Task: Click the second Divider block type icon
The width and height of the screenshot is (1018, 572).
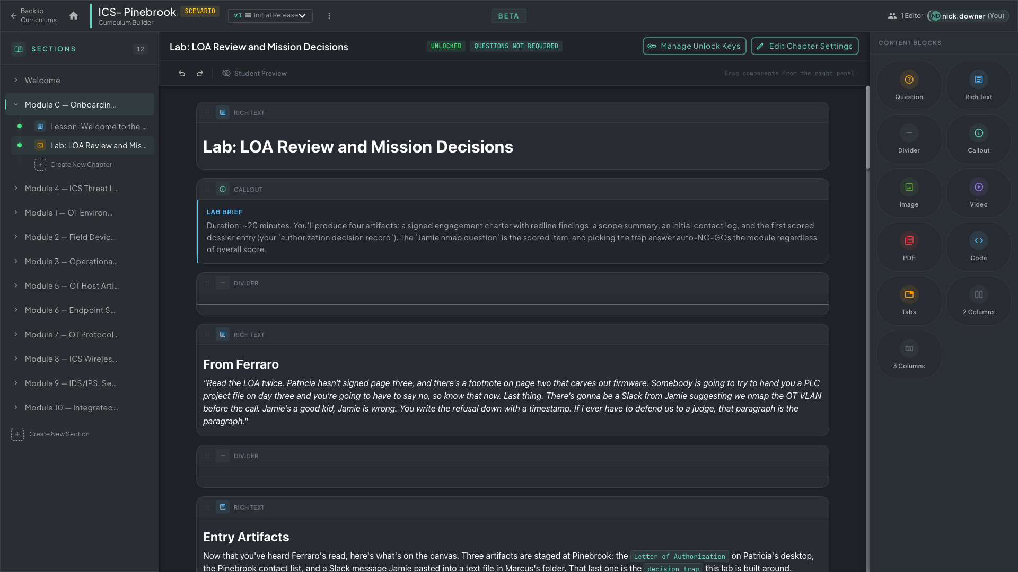Action: tap(223, 456)
